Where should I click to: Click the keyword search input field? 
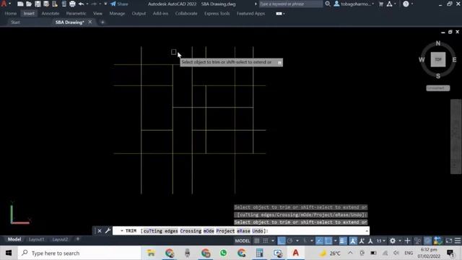click(290, 4)
